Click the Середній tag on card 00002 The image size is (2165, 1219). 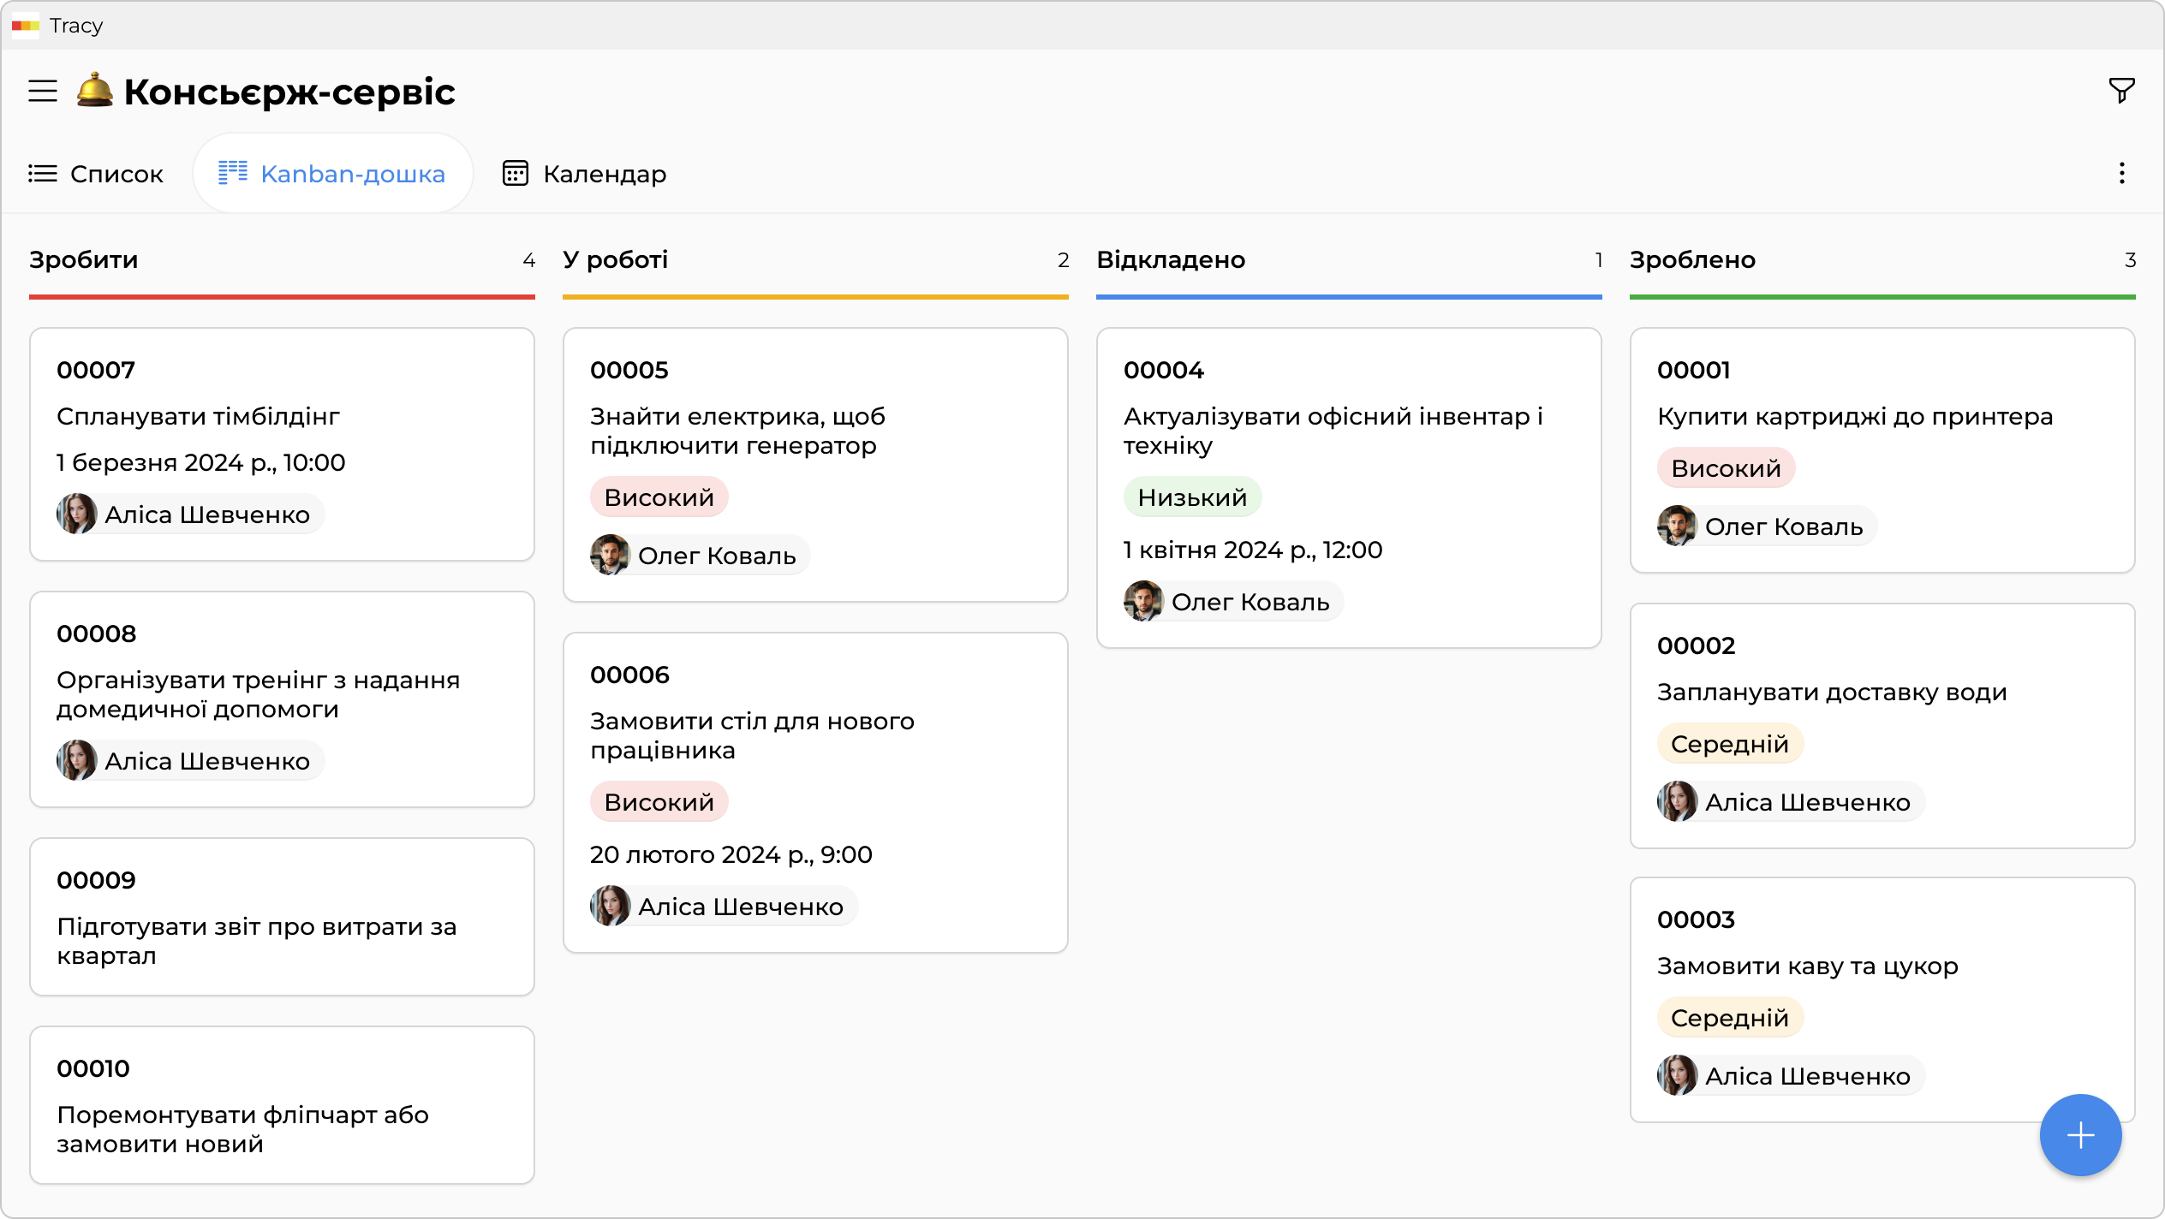pos(1729,744)
